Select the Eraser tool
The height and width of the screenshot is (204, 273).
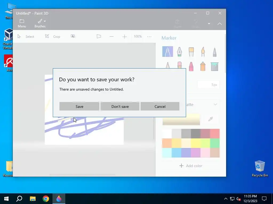coord(179,65)
